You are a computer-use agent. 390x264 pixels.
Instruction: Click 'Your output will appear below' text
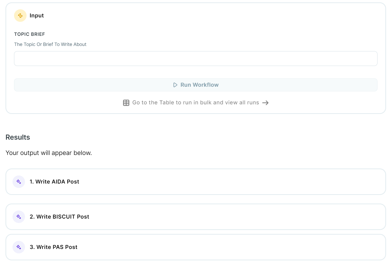coord(49,153)
